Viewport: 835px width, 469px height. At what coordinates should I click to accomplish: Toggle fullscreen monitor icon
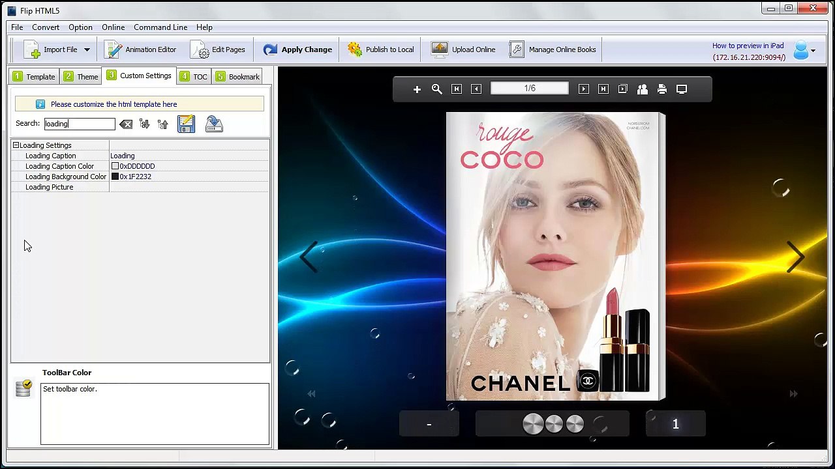(682, 89)
